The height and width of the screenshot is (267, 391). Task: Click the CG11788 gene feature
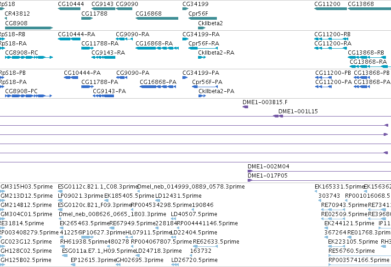(87, 18)
